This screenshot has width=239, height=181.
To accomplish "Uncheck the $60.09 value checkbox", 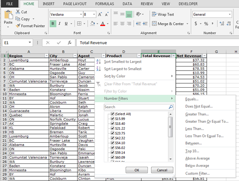I will click(112, 157).
